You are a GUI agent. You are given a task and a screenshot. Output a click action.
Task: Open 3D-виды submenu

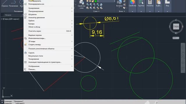(49, 41)
